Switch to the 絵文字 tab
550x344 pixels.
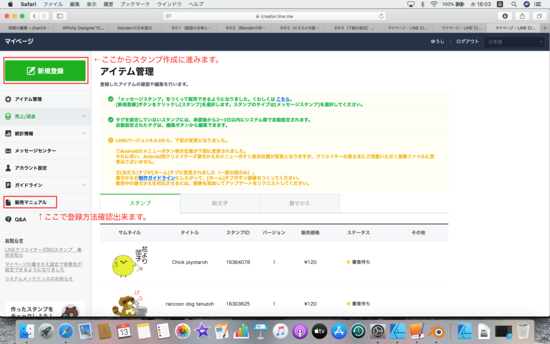point(220,203)
